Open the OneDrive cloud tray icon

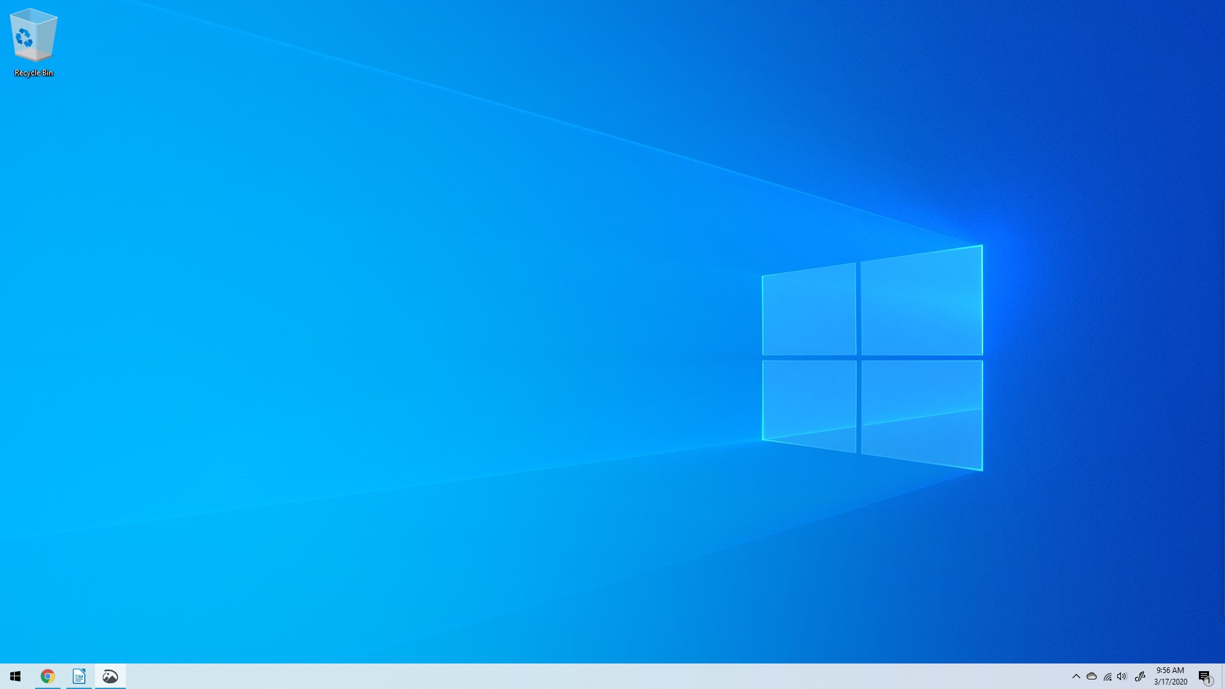tap(1092, 676)
